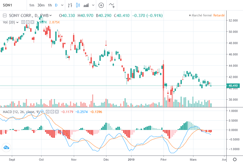Select the candlestick chart style icon
Screen dimensions: 243x162
coord(78,5)
